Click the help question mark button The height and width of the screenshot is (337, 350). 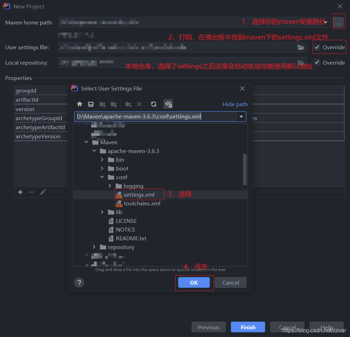click(x=79, y=283)
